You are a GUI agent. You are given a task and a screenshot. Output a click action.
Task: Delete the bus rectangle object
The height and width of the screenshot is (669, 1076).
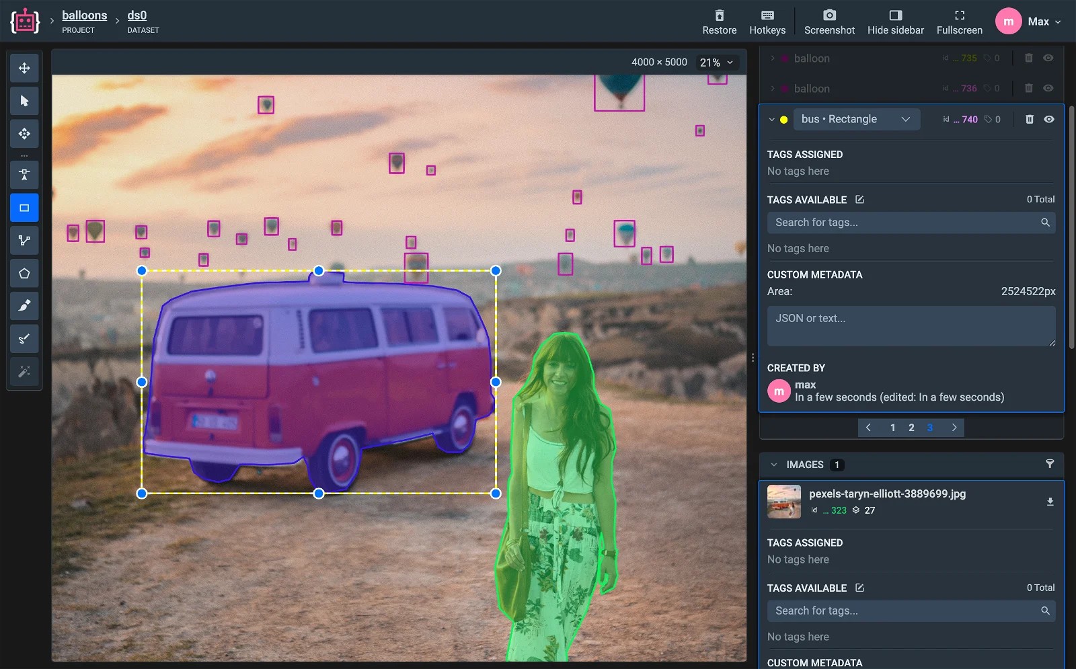pyautogui.click(x=1029, y=119)
